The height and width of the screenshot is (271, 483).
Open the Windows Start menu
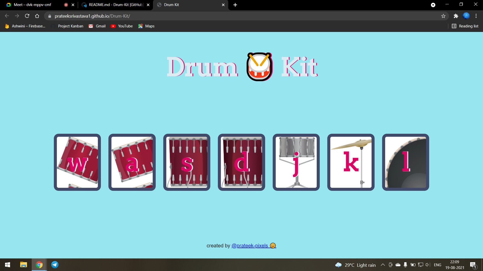click(8, 265)
